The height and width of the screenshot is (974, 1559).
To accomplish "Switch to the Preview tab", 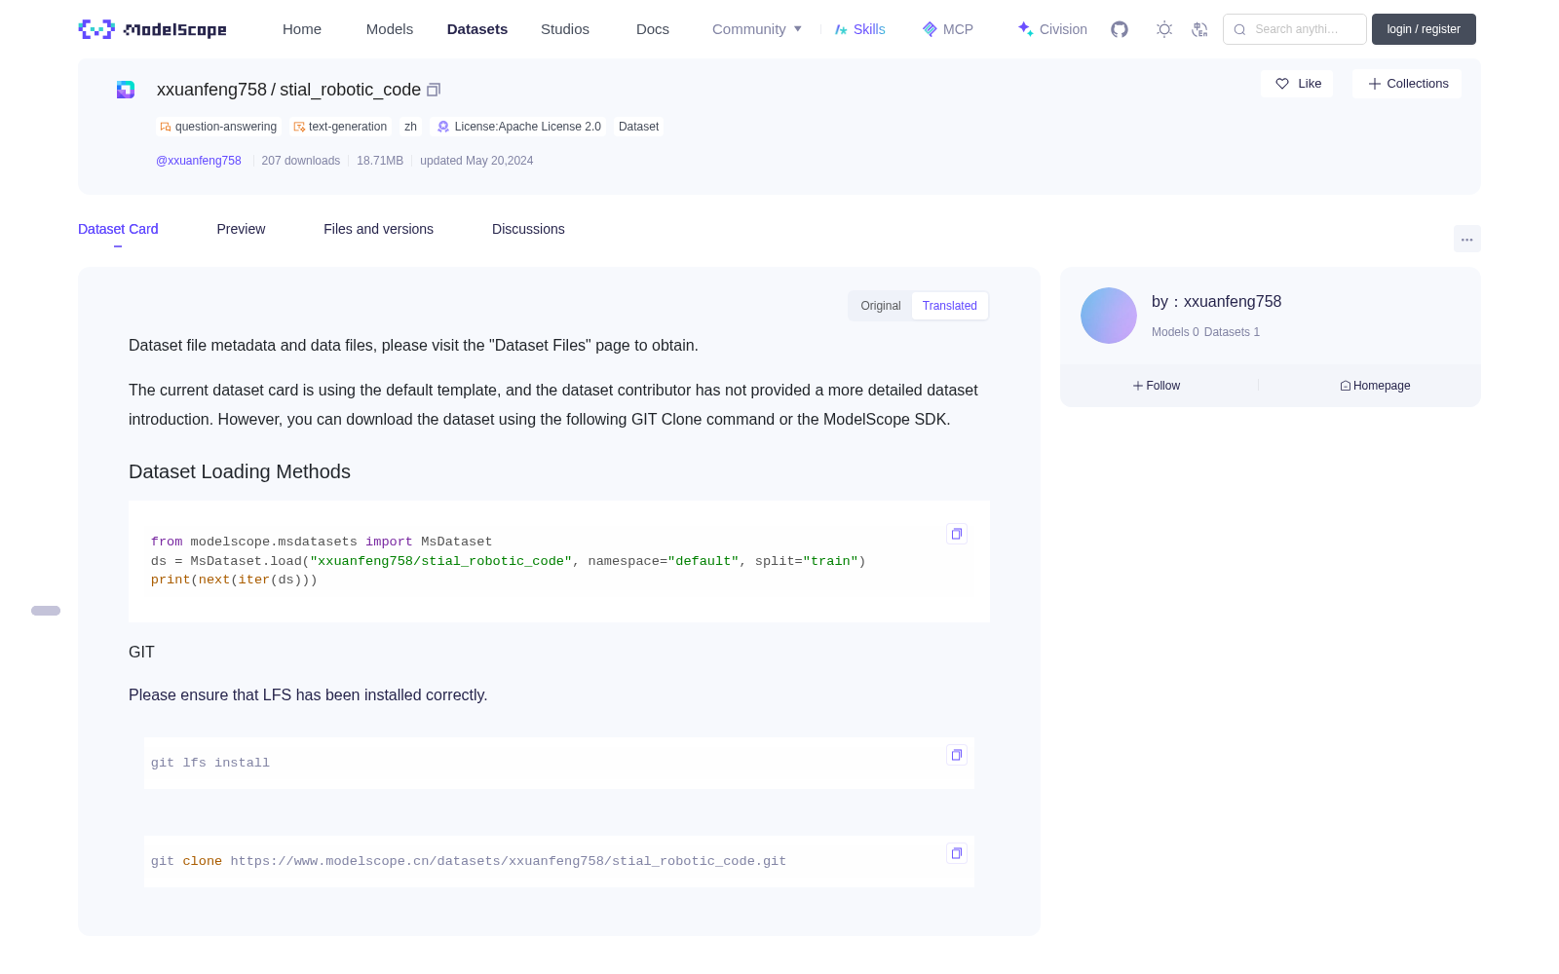I will (241, 229).
